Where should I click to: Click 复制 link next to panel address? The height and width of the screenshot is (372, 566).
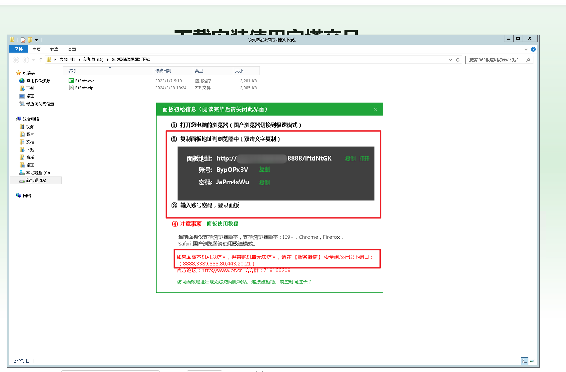click(350, 159)
